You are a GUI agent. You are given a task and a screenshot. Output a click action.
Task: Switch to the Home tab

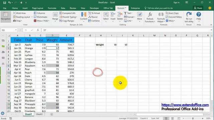click(x=15, y=8)
